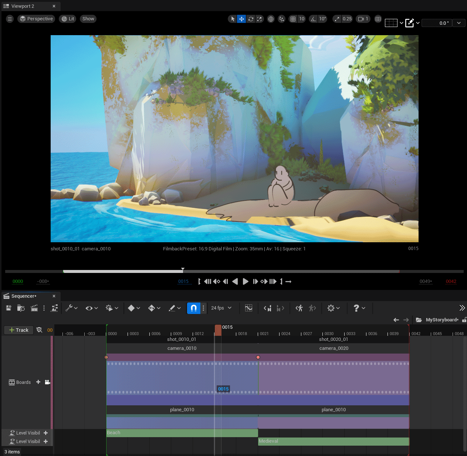Screen dimensions: 467x456
Task: Open Sequencer settings with the gear icon
Action: click(x=331, y=308)
